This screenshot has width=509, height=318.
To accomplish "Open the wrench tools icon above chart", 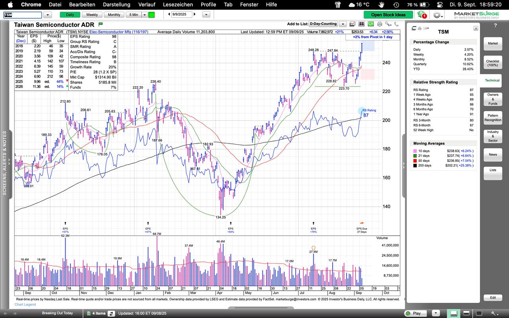I will (388, 24).
